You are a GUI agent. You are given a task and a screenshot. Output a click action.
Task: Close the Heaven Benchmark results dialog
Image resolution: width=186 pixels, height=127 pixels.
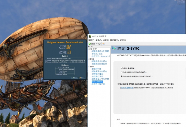[x=82, y=78]
